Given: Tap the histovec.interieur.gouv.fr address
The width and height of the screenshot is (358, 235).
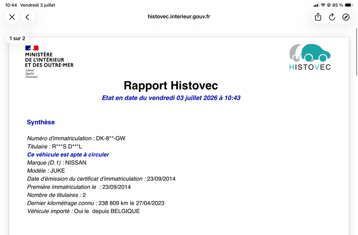Looking at the screenshot, I should (x=179, y=17).
